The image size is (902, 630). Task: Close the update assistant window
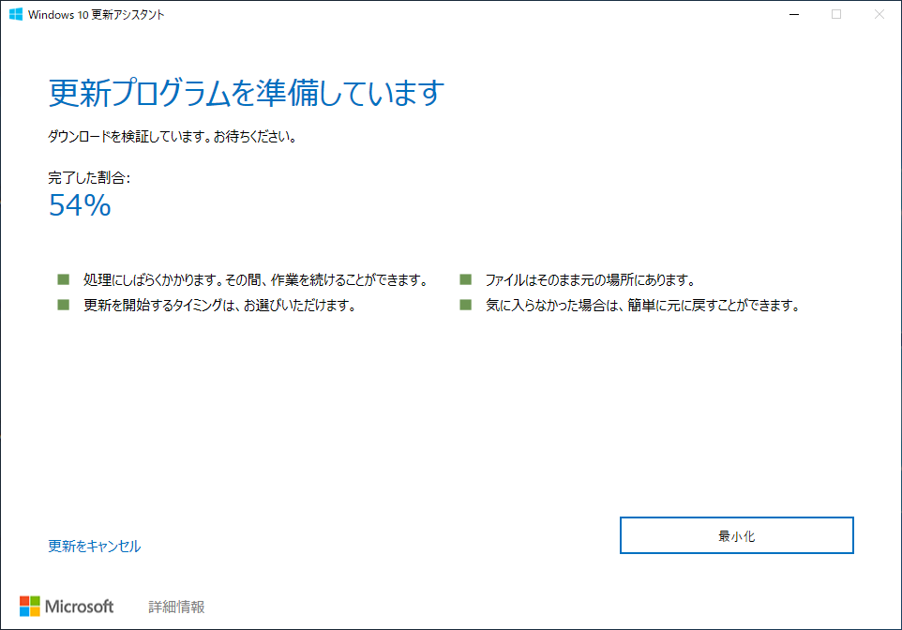pyautogui.click(x=879, y=14)
